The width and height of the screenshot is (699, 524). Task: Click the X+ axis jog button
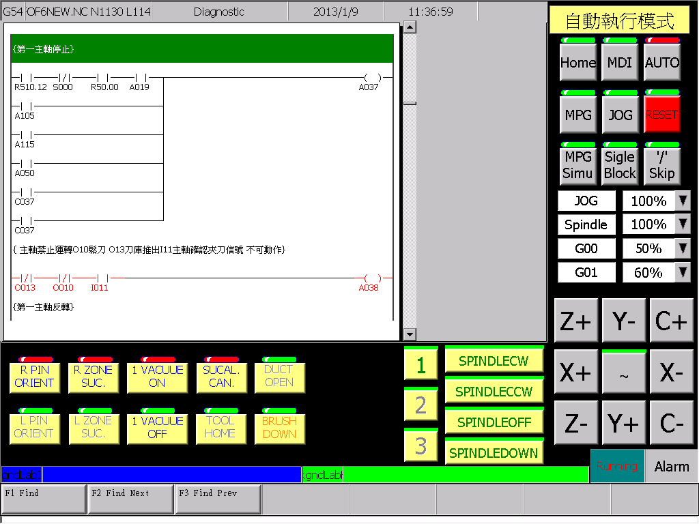coord(575,372)
